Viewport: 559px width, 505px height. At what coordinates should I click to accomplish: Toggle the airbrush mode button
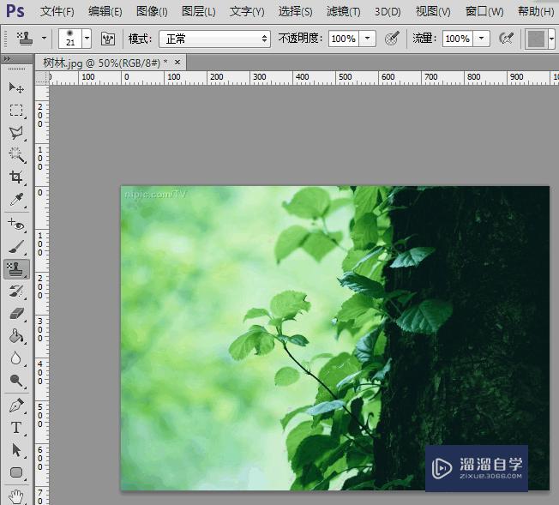click(x=506, y=39)
